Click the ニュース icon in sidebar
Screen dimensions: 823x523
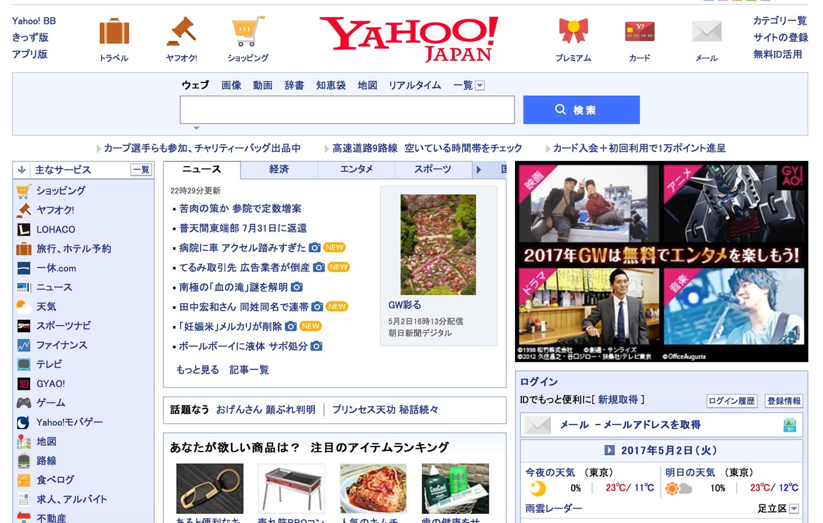(24, 287)
